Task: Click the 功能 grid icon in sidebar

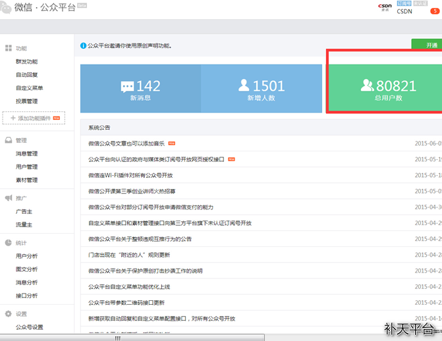Action: (9, 48)
